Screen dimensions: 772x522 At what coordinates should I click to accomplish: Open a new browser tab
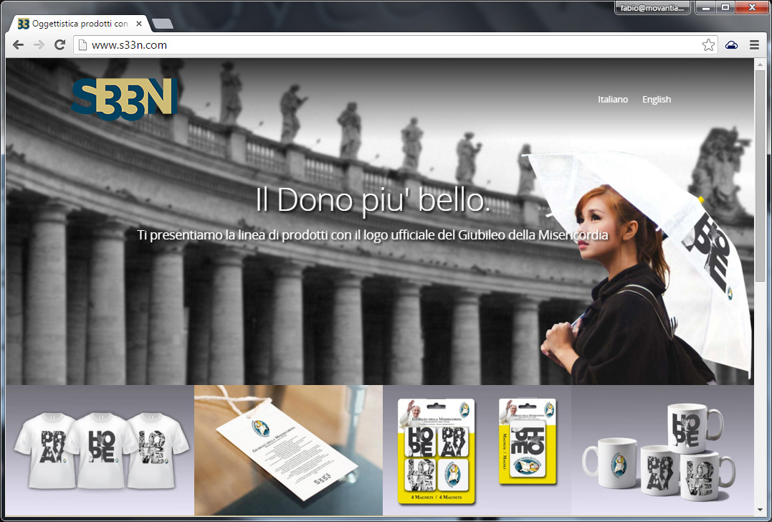tap(163, 24)
